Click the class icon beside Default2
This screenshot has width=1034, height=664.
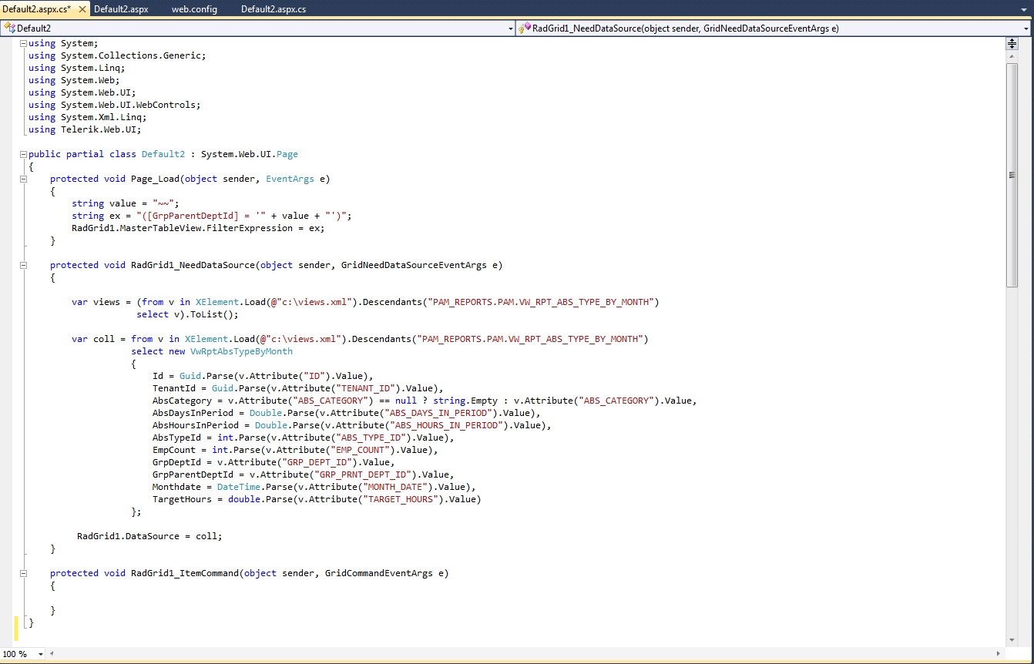click(9, 28)
